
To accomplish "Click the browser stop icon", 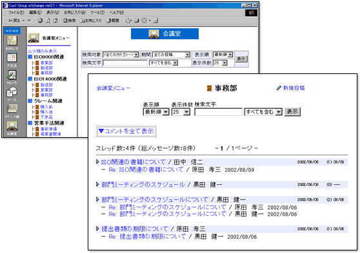I will click(40, 21).
